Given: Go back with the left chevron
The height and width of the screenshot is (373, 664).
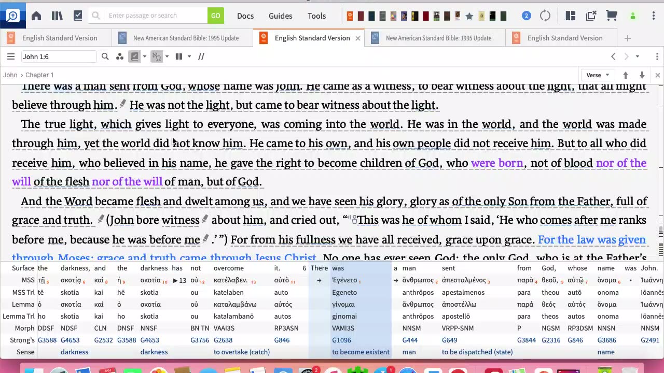Looking at the screenshot, I should pos(613,56).
